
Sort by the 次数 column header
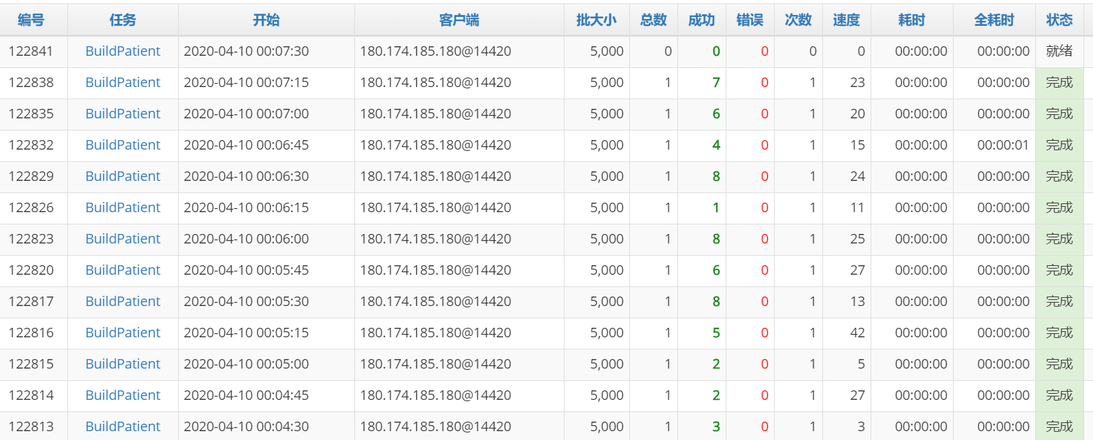point(798,20)
